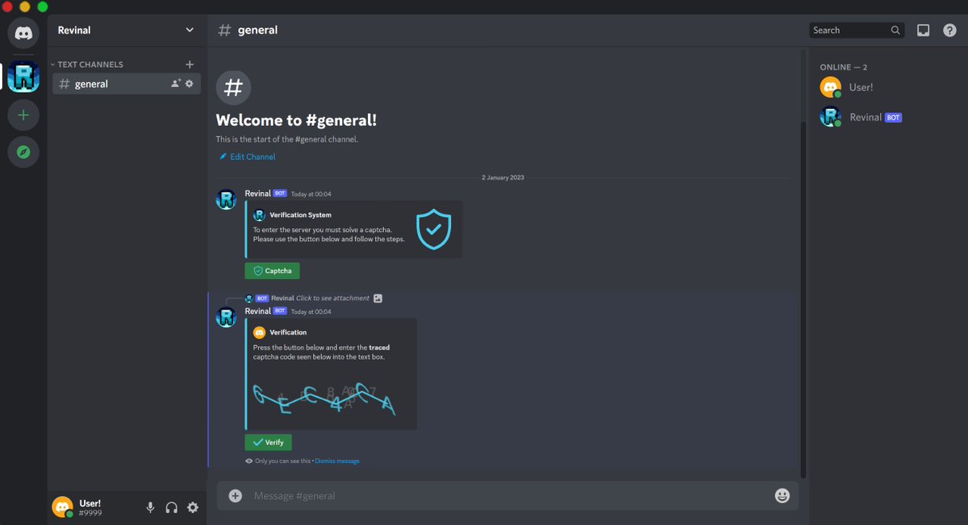
Task: Attach file using plus in message box
Action: point(235,496)
